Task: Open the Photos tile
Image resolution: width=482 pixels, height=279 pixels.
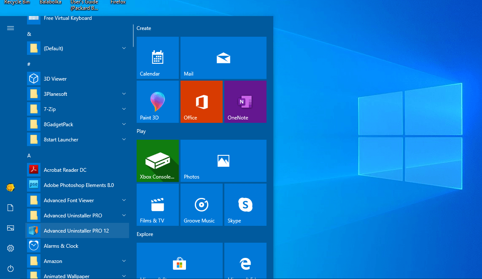Action: click(223, 161)
